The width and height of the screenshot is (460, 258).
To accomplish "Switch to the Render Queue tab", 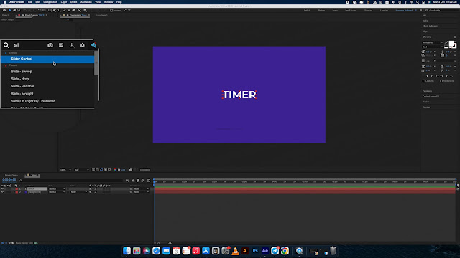I will pos(11,175).
